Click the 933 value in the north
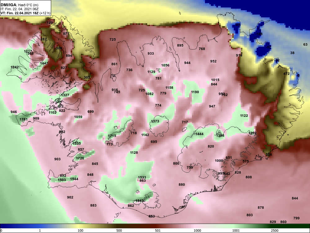This screenshot has width=310, height=233. pos(151,53)
